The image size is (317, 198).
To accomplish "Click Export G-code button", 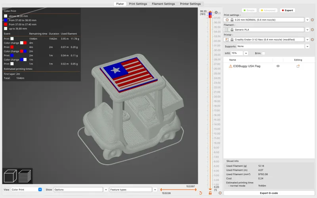I will pyautogui.click(x=269, y=193).
